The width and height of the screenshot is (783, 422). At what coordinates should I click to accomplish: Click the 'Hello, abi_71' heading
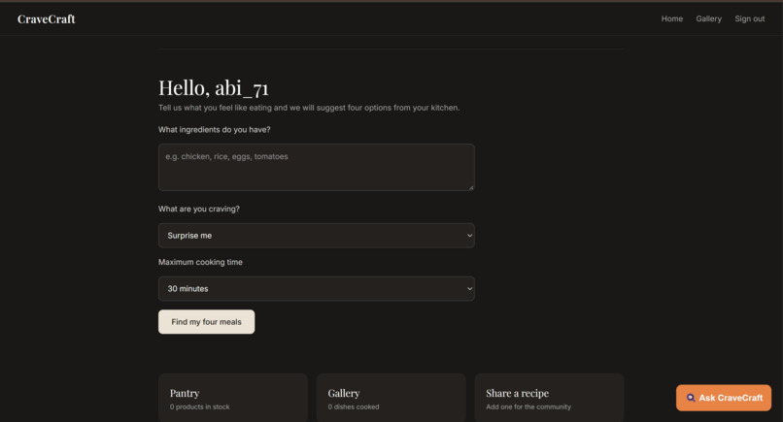tap(213, 88)
